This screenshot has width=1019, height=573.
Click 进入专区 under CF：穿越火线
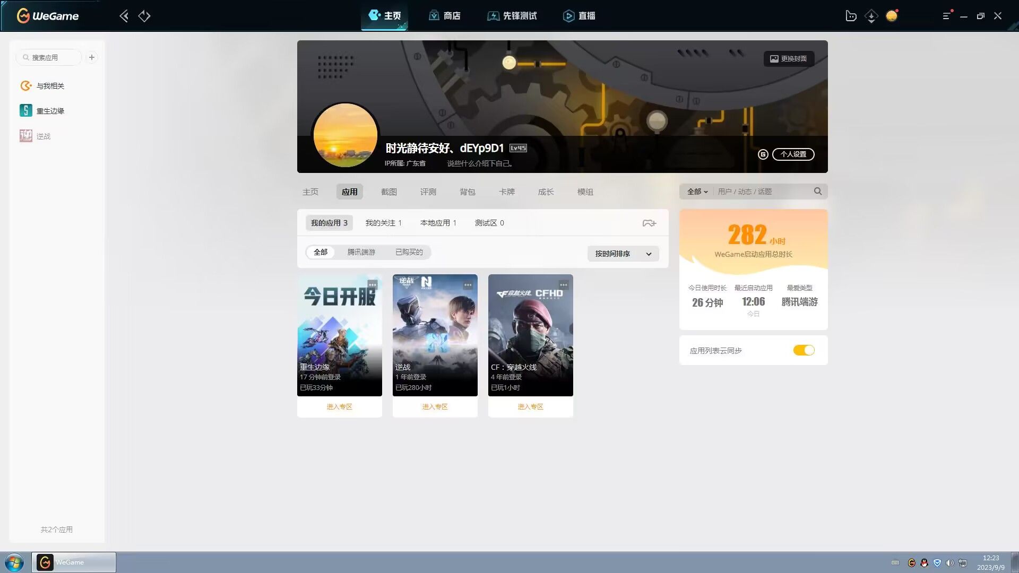pos(531,407)
